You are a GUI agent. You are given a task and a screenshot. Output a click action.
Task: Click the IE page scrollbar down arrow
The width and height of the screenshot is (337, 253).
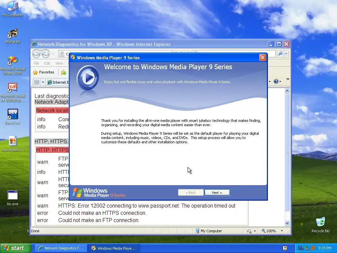click(x=287, y=223)
